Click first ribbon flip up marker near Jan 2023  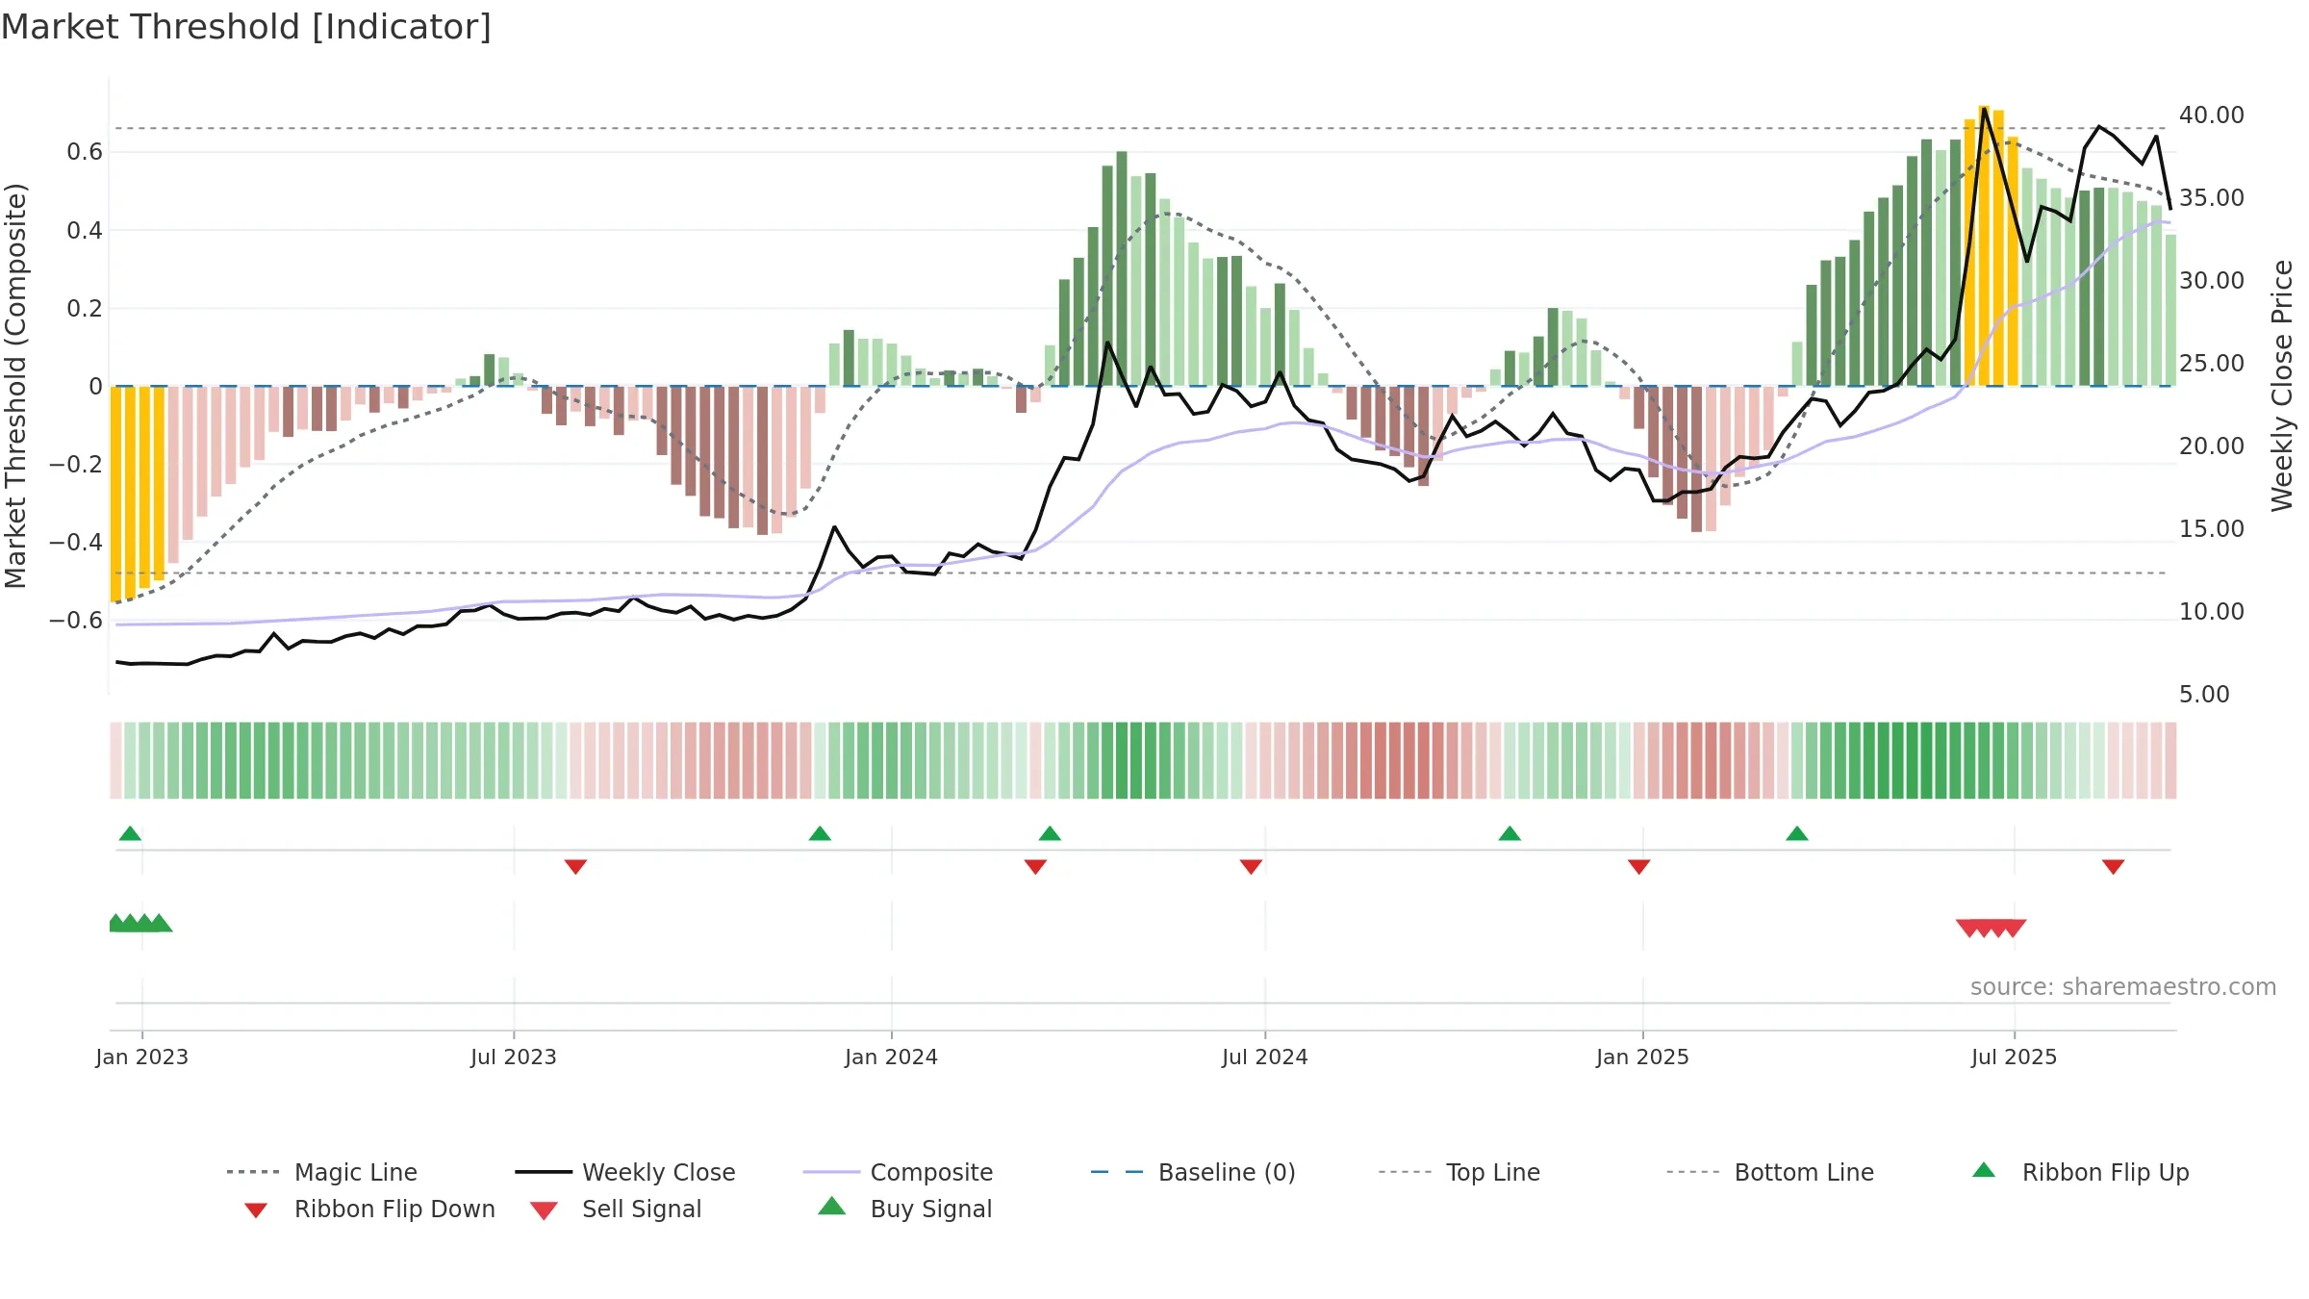tap(130, 833)
